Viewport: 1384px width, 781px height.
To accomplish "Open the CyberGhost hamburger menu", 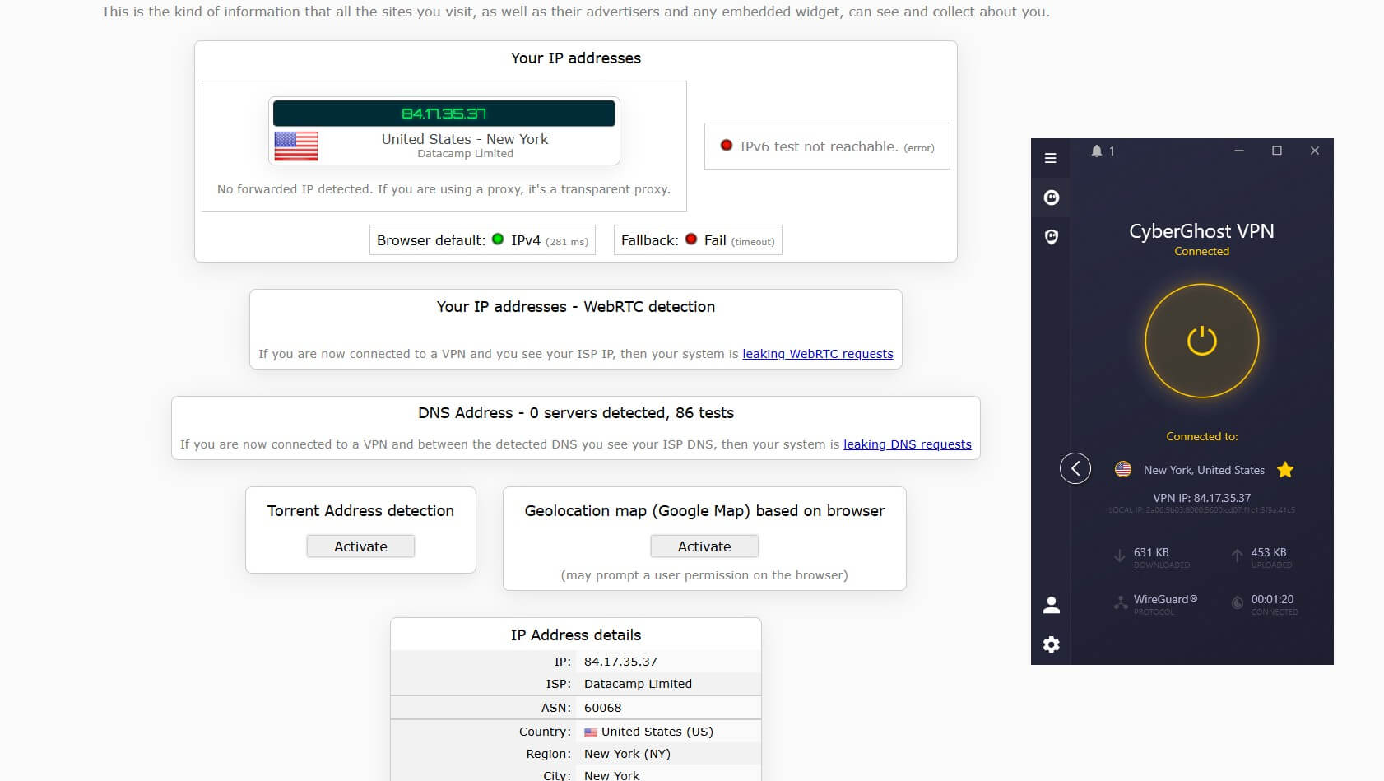I will pyautogui.click(x=1050, y=158).
